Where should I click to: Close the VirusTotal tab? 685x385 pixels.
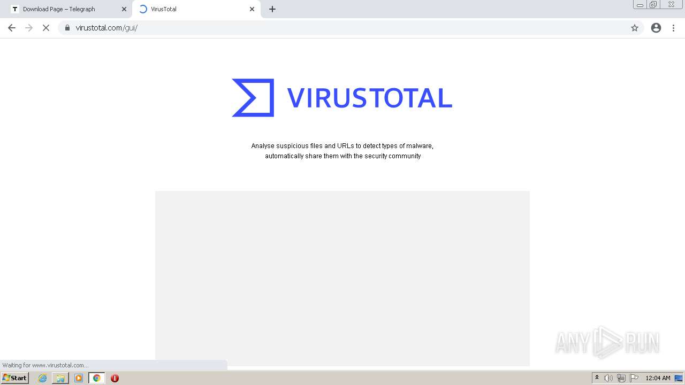[252, 9]
